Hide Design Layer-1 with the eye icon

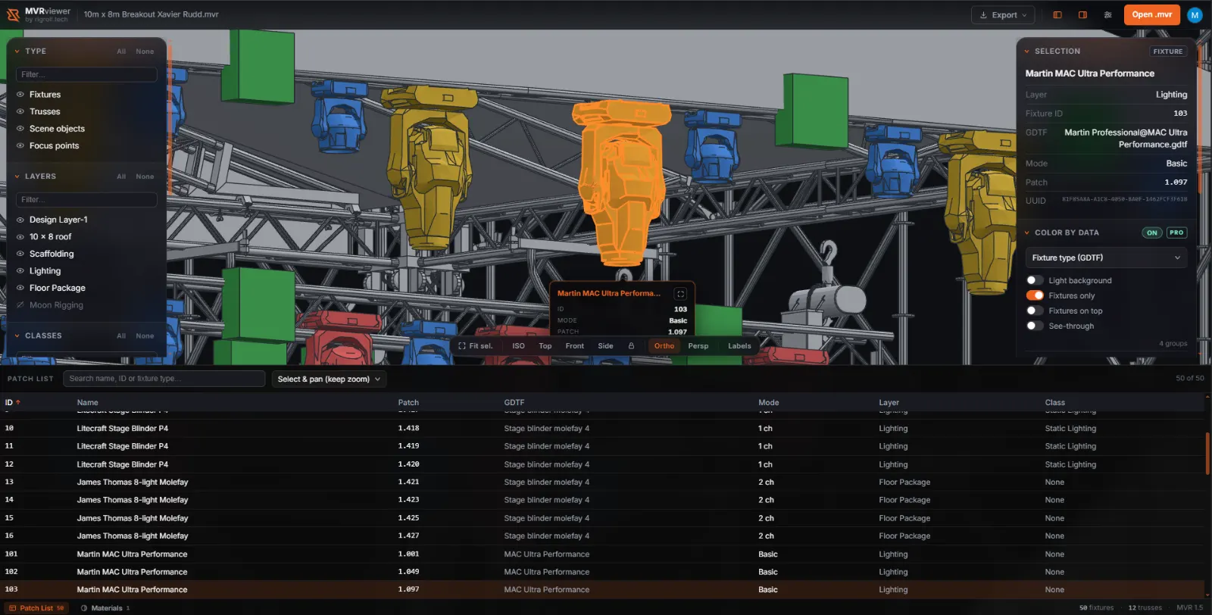(20, 220)
